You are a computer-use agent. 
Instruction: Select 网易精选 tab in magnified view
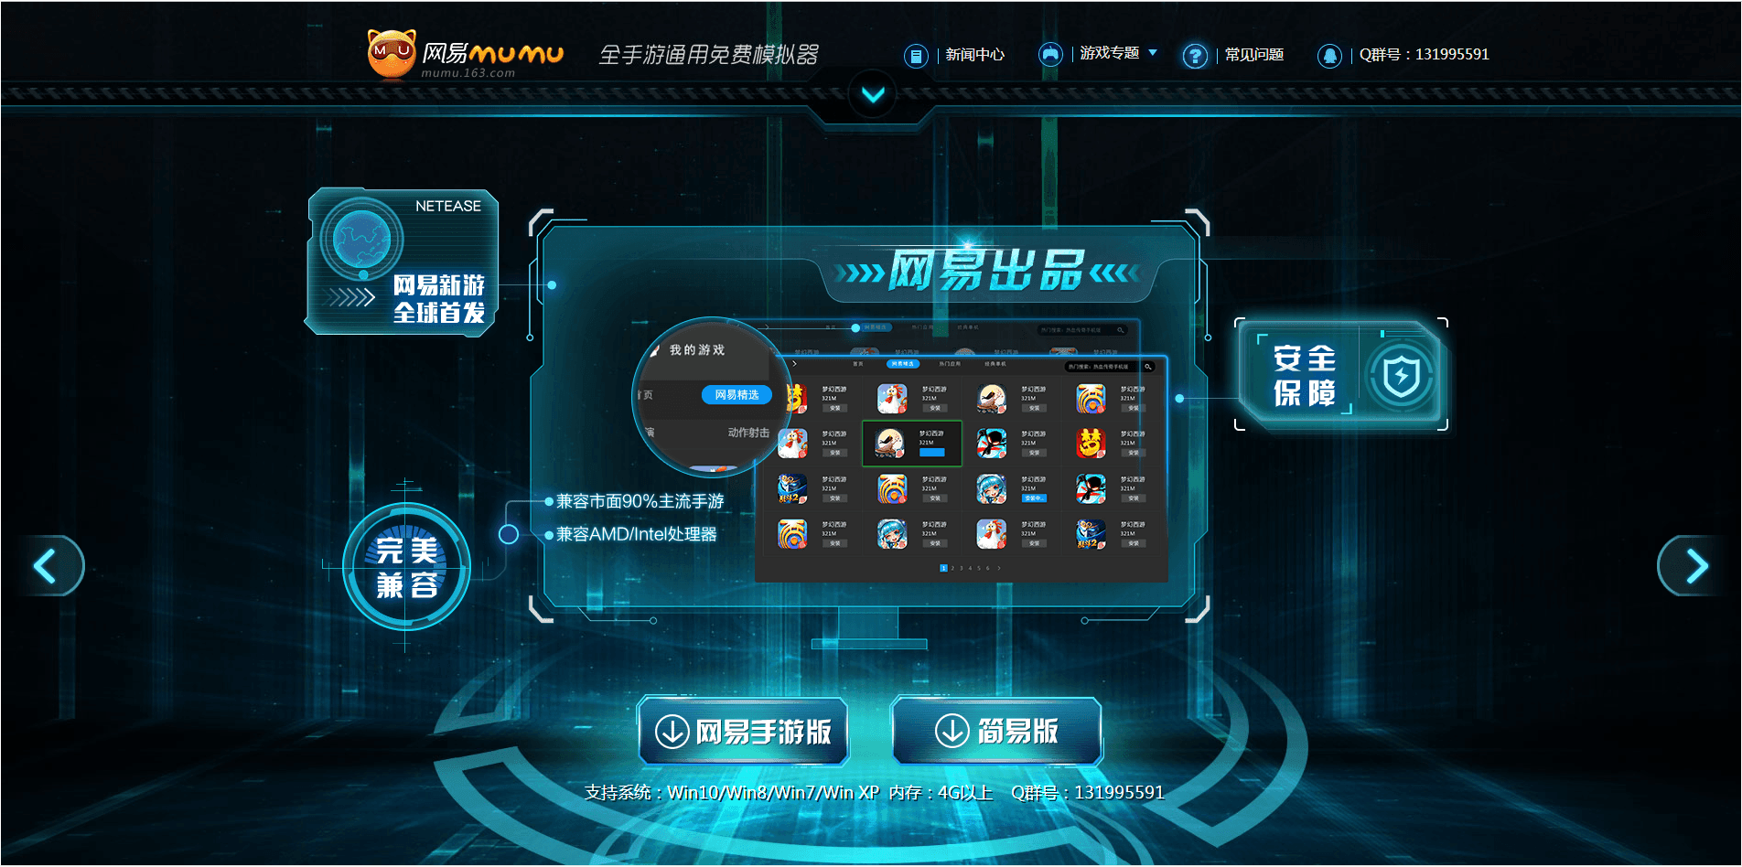point(737,395)
